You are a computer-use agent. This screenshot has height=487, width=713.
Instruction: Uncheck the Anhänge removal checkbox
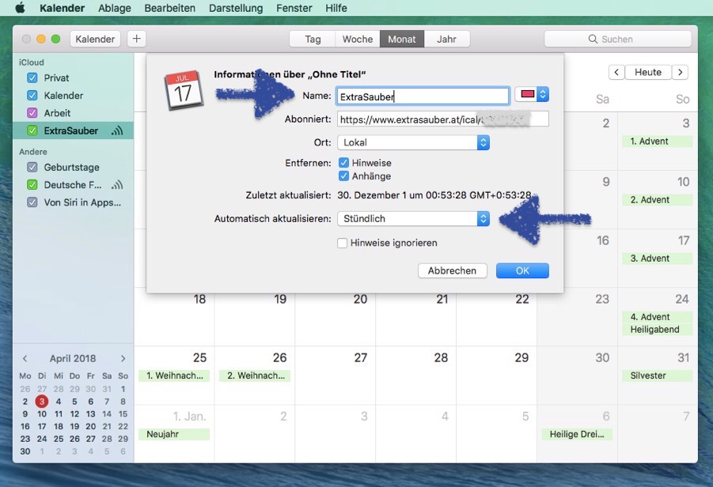343,176
